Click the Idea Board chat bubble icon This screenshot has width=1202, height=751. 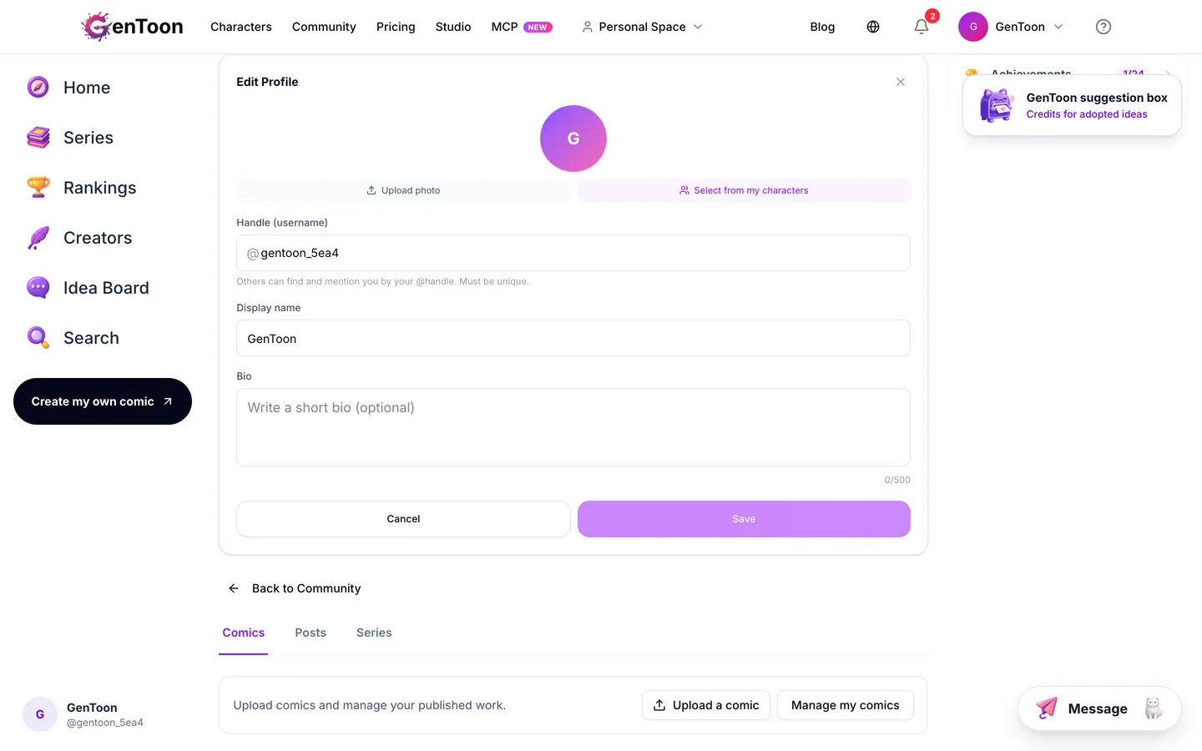point(38,287)
